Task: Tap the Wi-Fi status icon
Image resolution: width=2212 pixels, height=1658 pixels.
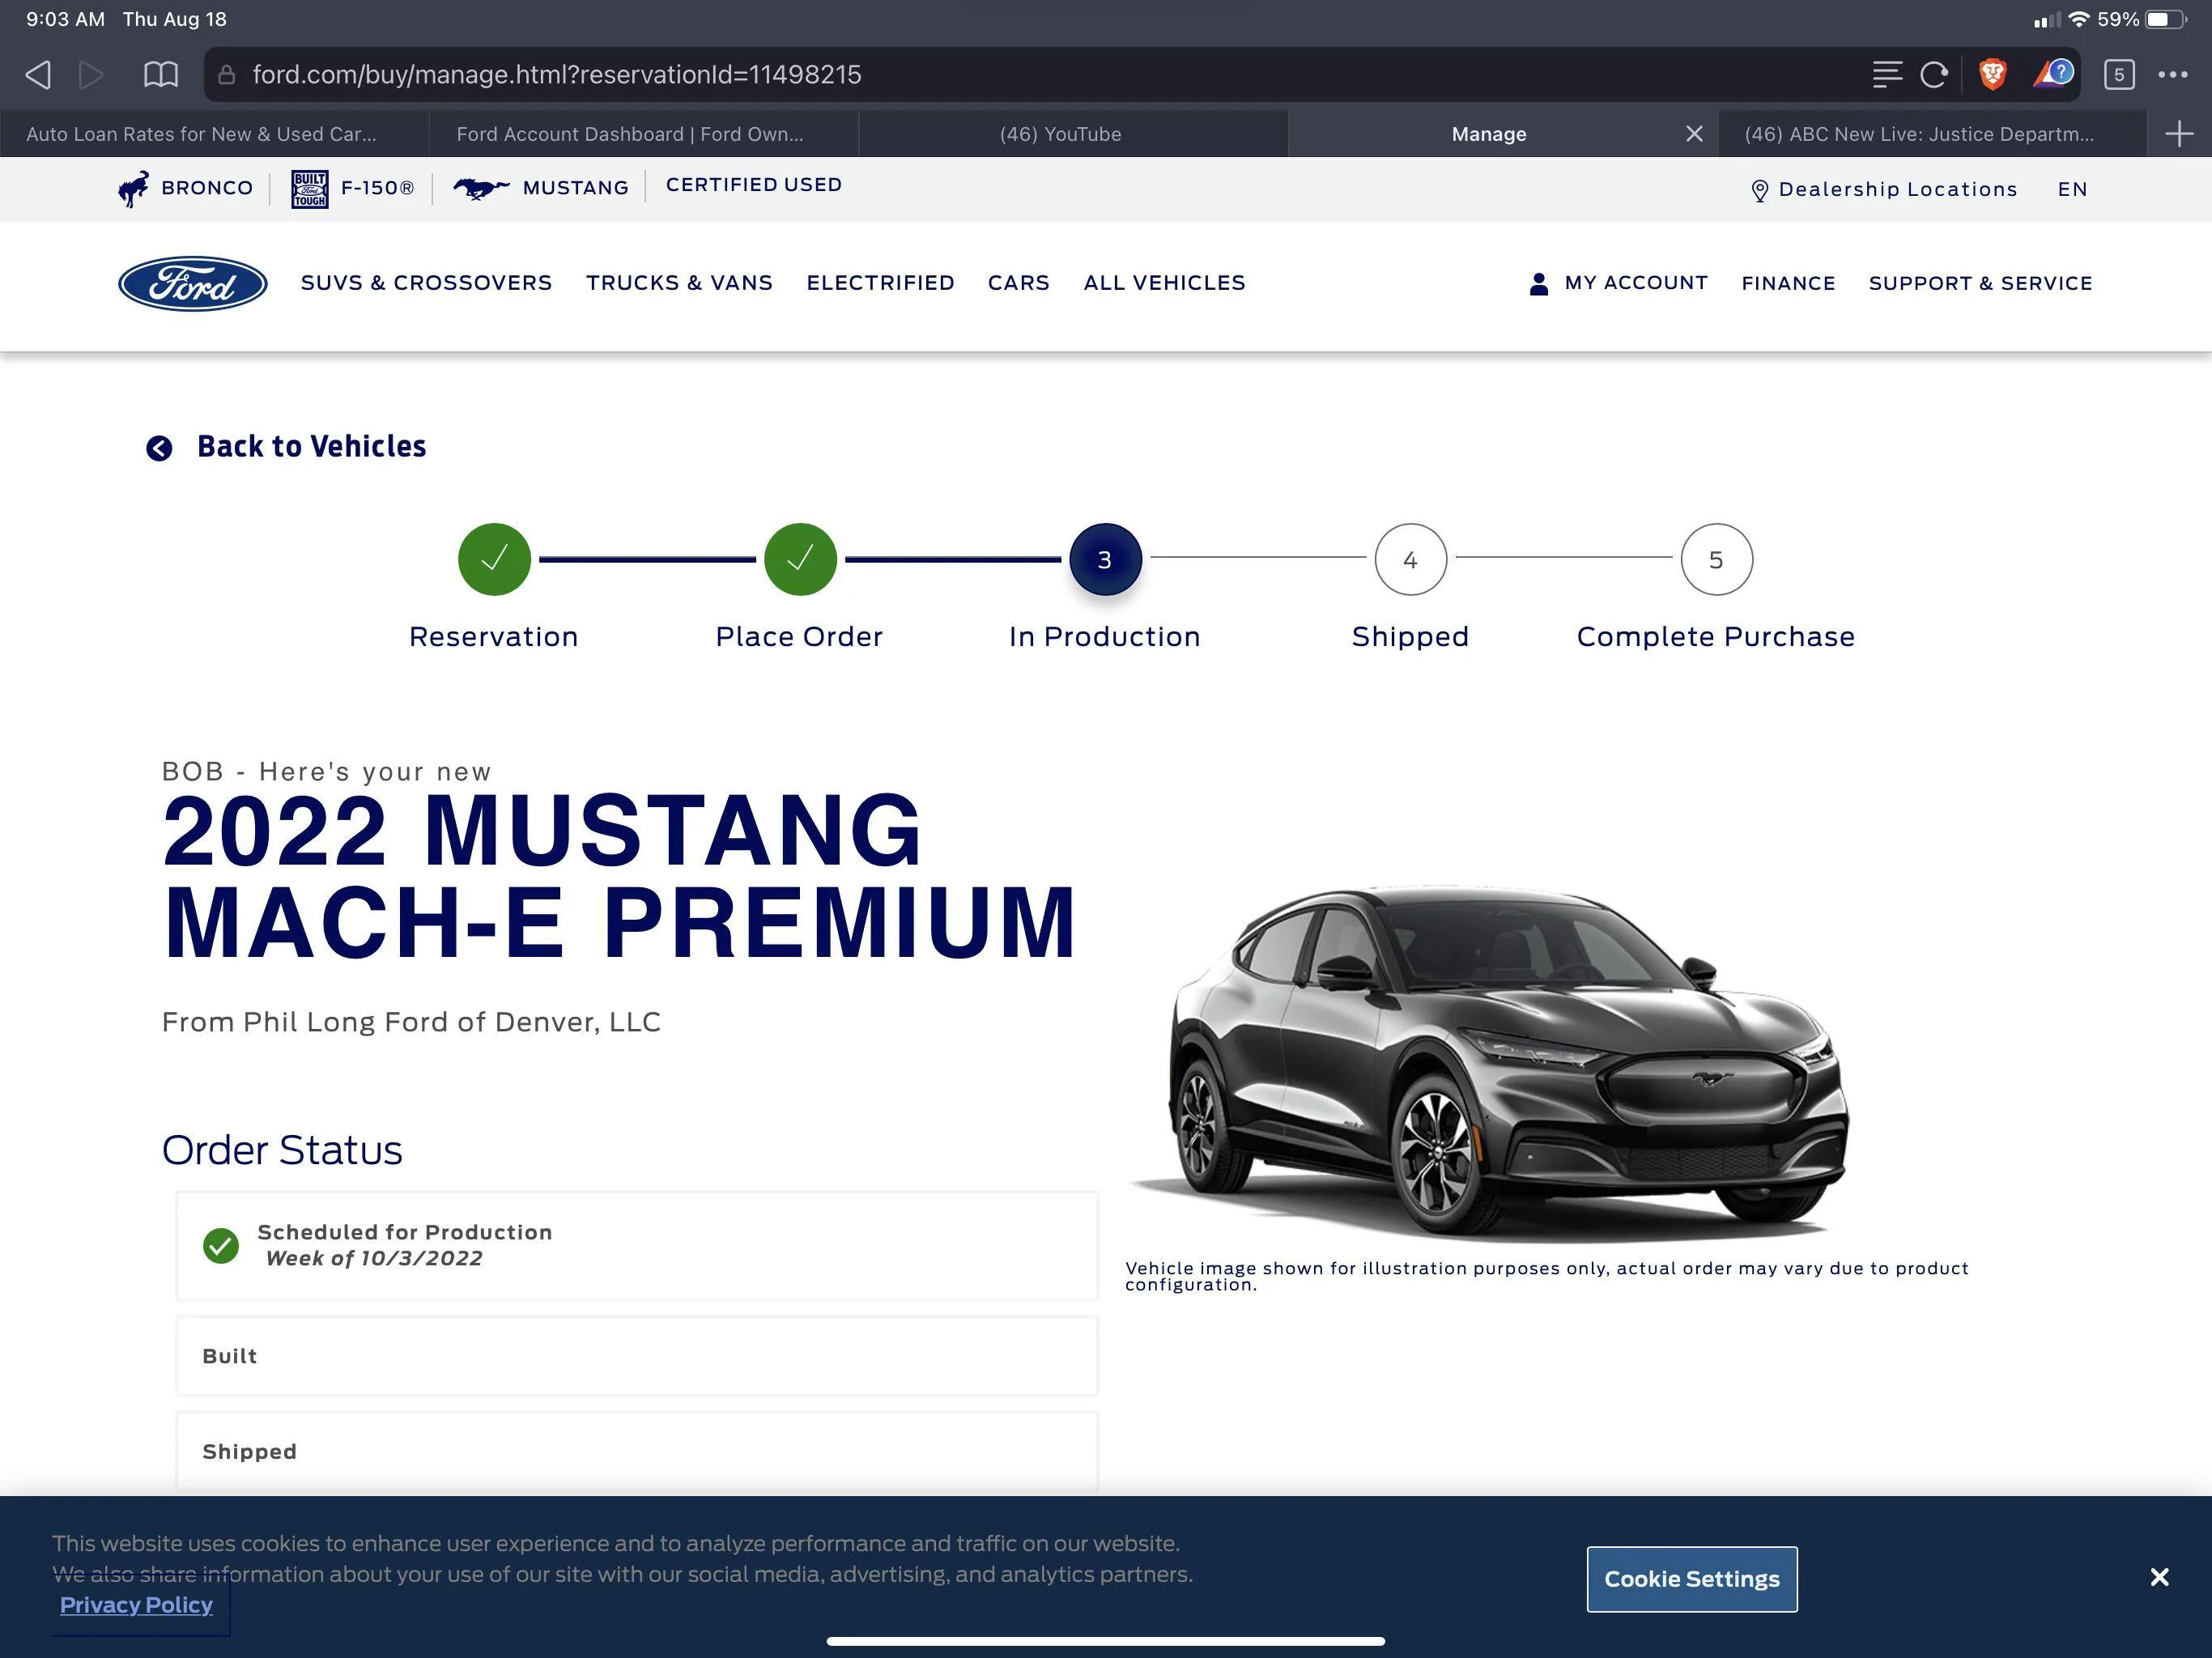Action: pyautogui.click(x=2078, y=19)
